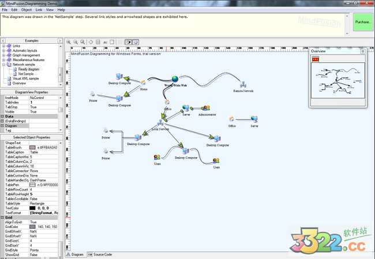Collapse the Data property category
Screen dimensions: 375x259
(2, 116)
